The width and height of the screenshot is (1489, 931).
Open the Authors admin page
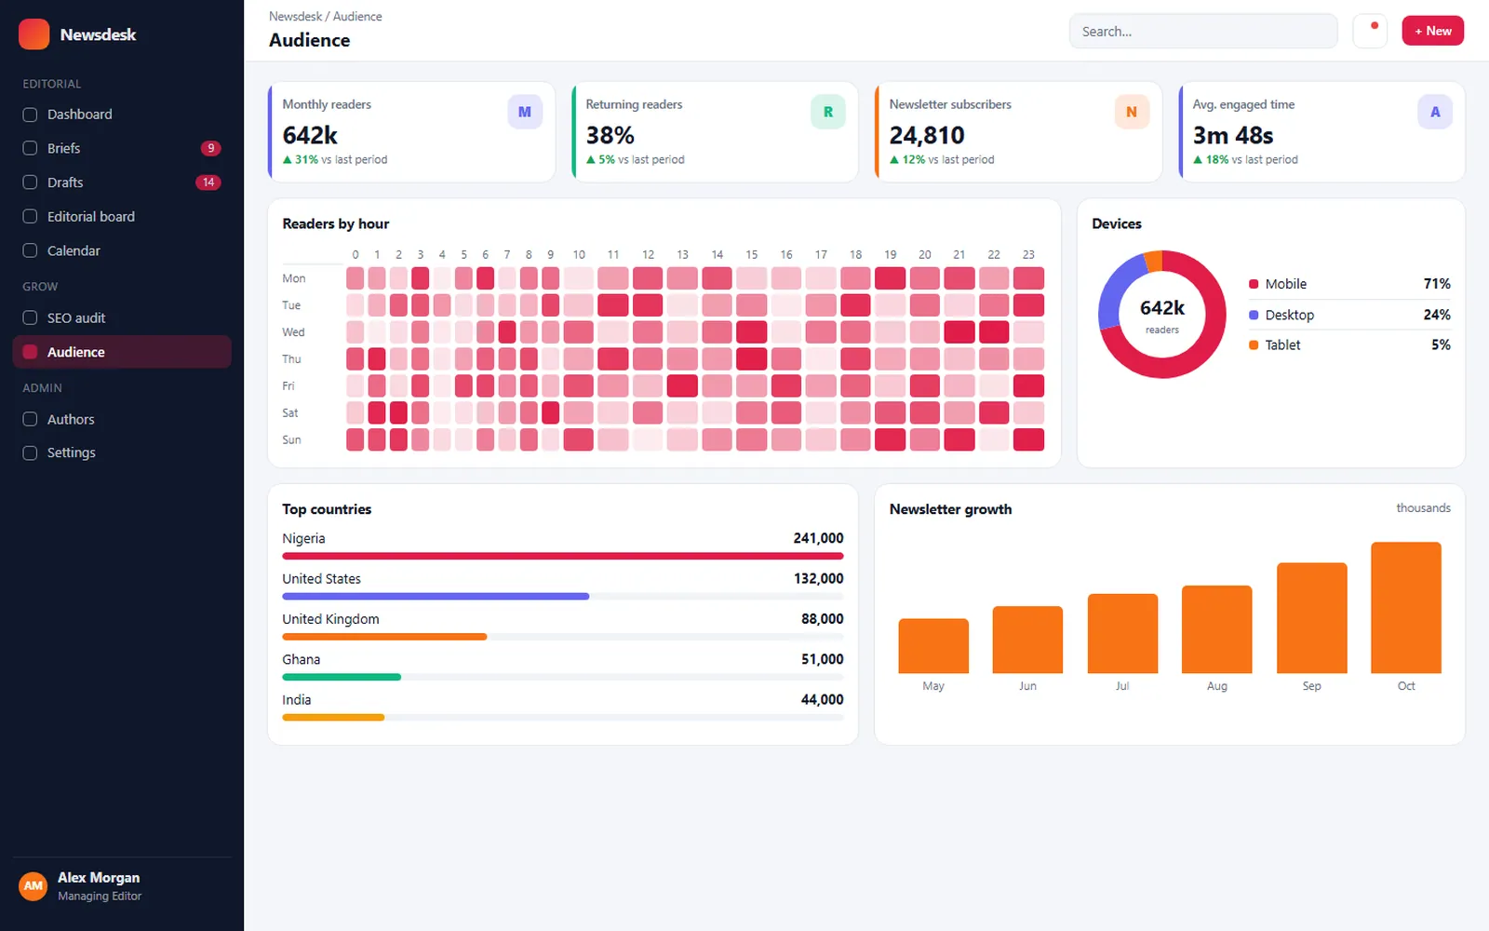click(122, 419)
